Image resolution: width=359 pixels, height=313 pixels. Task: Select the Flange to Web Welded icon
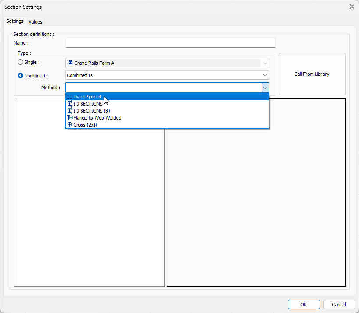pos(70,118)
